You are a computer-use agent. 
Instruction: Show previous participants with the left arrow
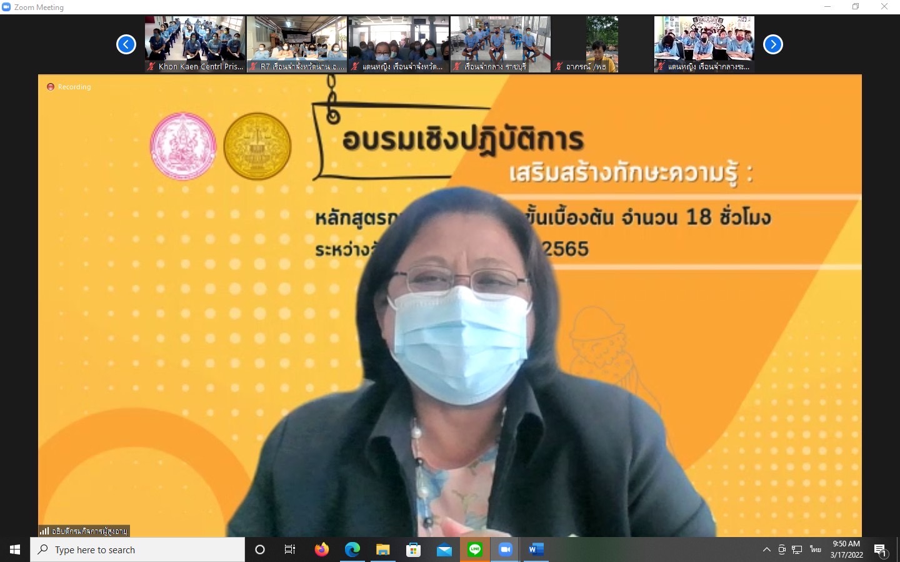(x=126, y=44)
